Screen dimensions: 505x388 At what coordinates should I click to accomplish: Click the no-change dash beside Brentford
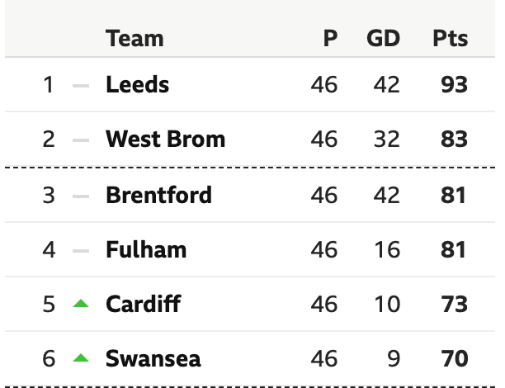click(x=81, y=196)
